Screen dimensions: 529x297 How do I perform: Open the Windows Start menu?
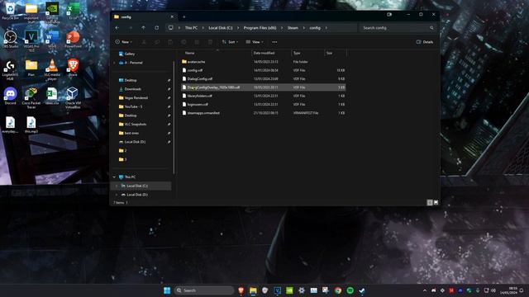(167, 290)
